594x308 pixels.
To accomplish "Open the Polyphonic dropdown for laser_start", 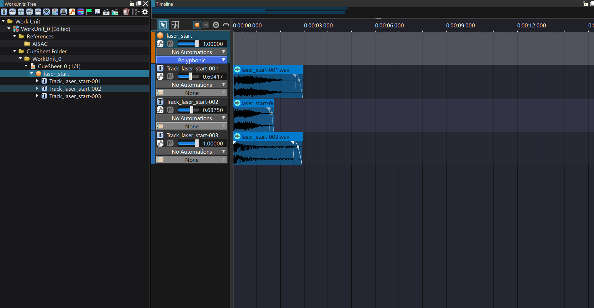I will pos(191,60).
